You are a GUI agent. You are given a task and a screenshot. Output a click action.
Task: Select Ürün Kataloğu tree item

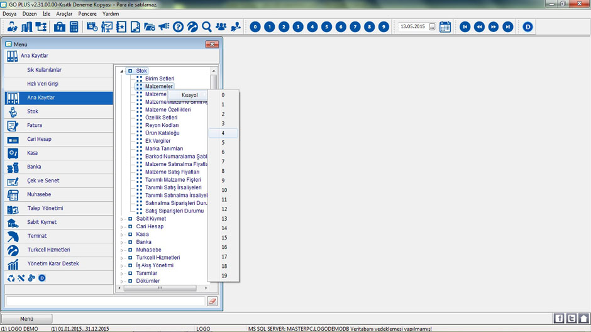162,133
